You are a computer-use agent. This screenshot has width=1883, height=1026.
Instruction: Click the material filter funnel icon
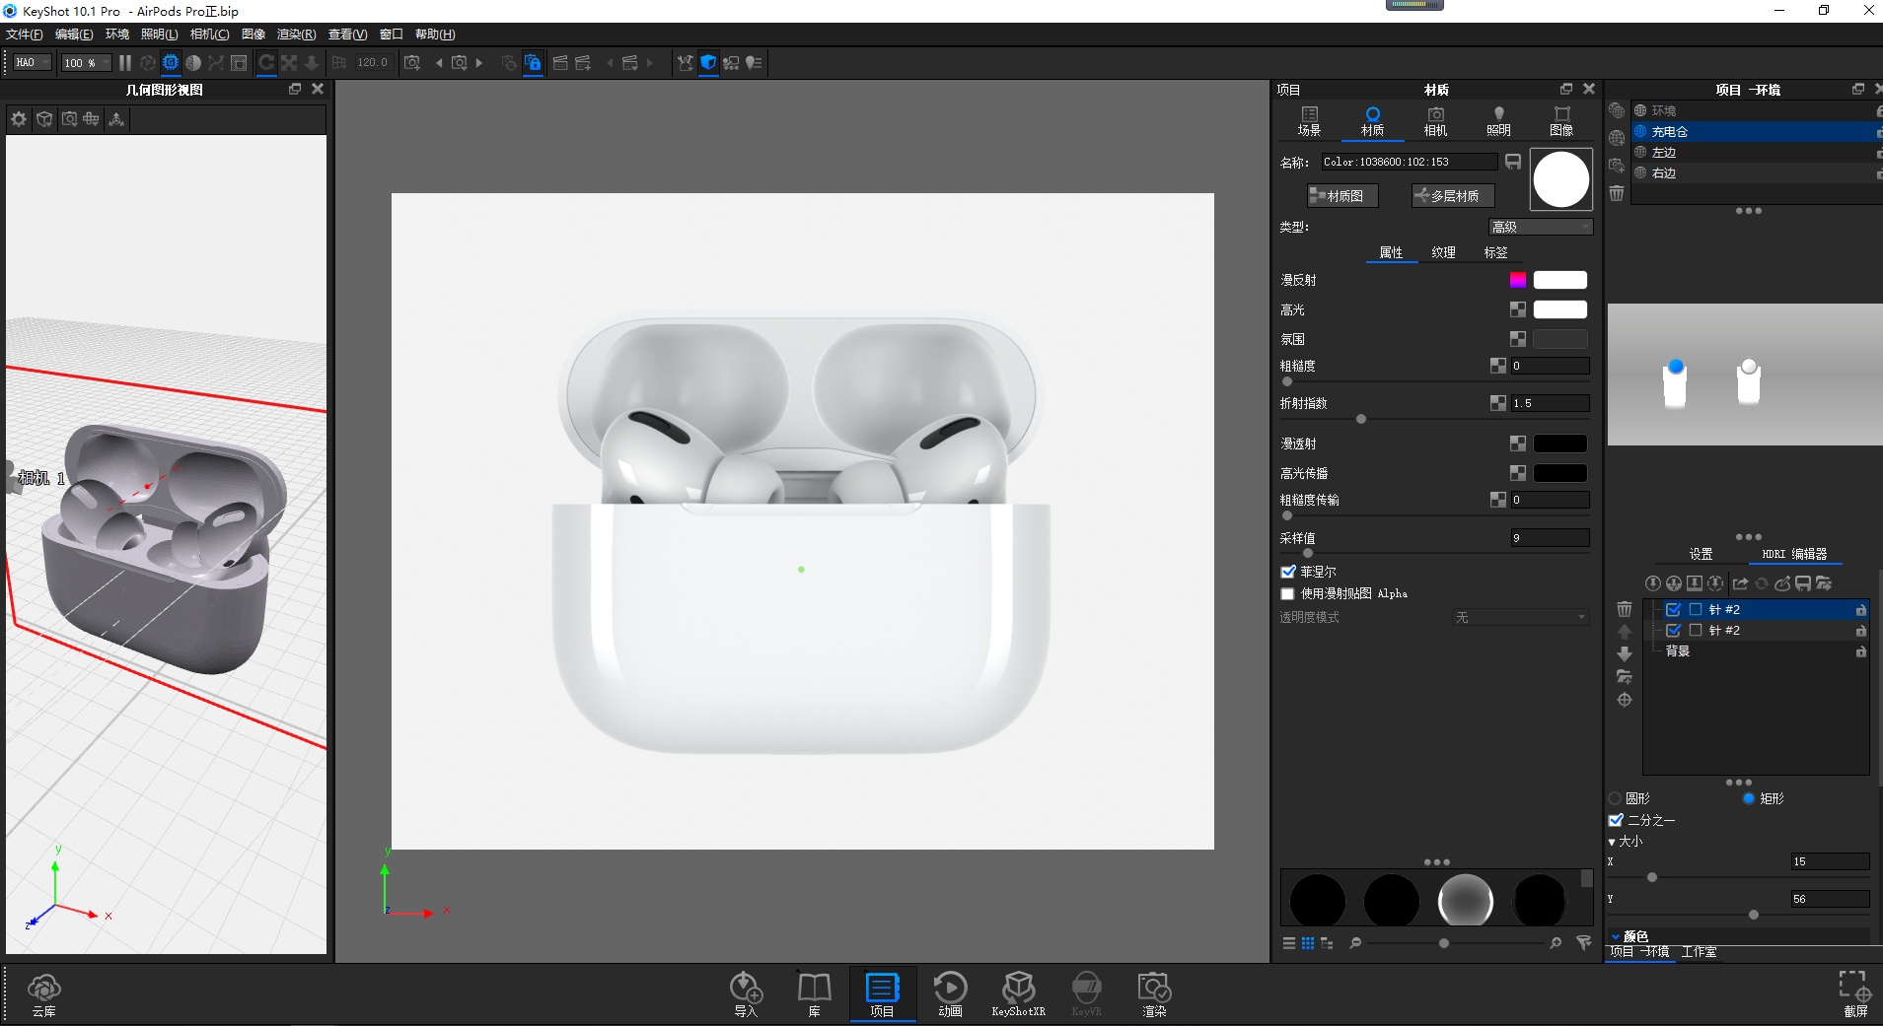[1584, 943]
